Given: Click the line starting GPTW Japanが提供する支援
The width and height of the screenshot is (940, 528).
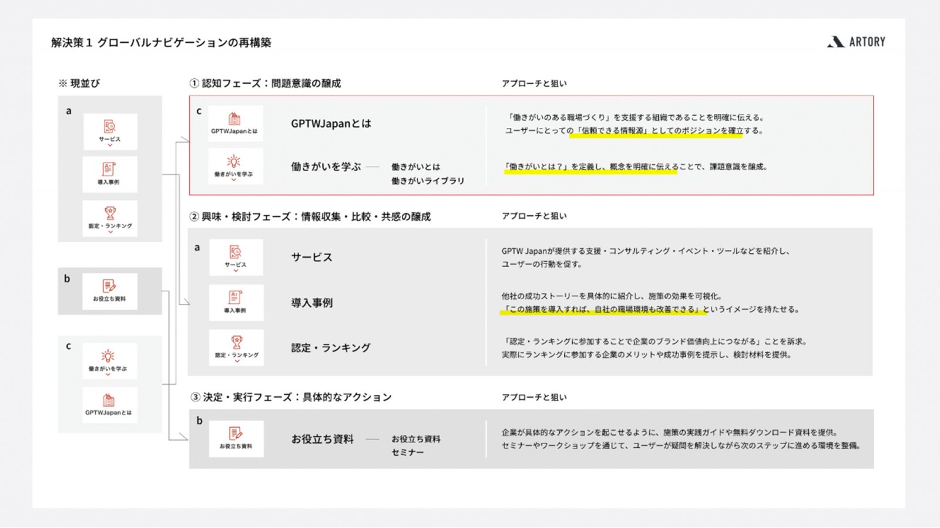Looking at the screenshot, I should (646, 251).
